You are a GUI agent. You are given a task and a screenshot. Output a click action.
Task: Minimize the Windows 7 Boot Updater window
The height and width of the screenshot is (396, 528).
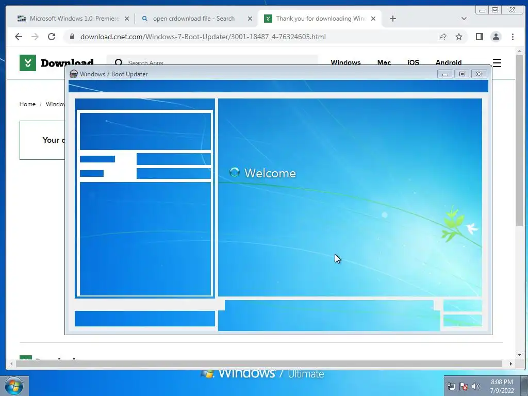(x=445, y=74)
